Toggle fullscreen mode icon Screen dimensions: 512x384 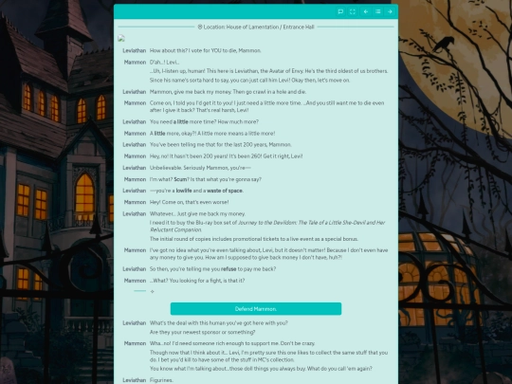(353, 11)
